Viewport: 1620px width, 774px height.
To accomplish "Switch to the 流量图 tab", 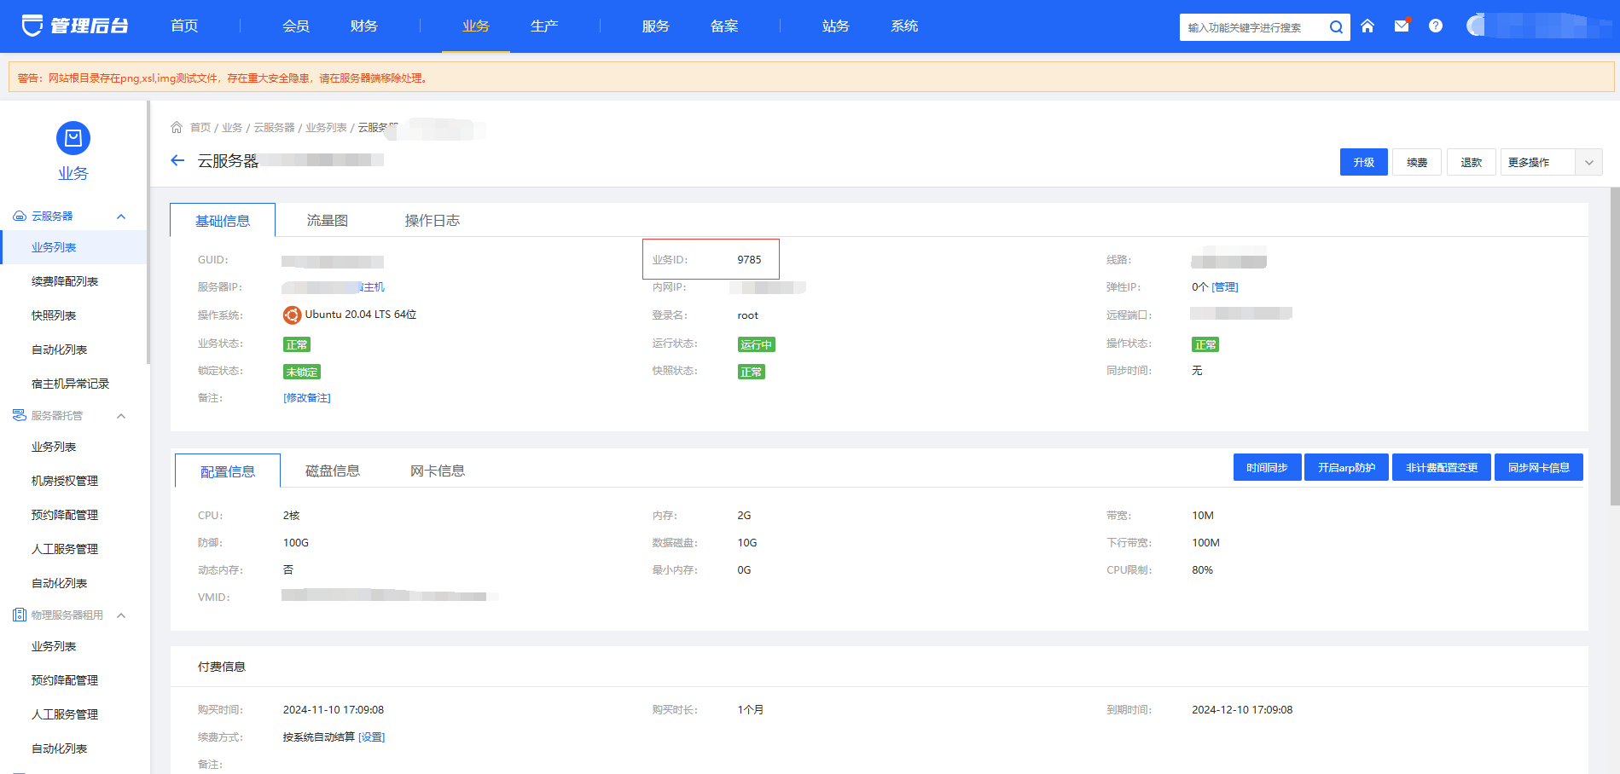I will pyautogui.click(x=328, y=221).
